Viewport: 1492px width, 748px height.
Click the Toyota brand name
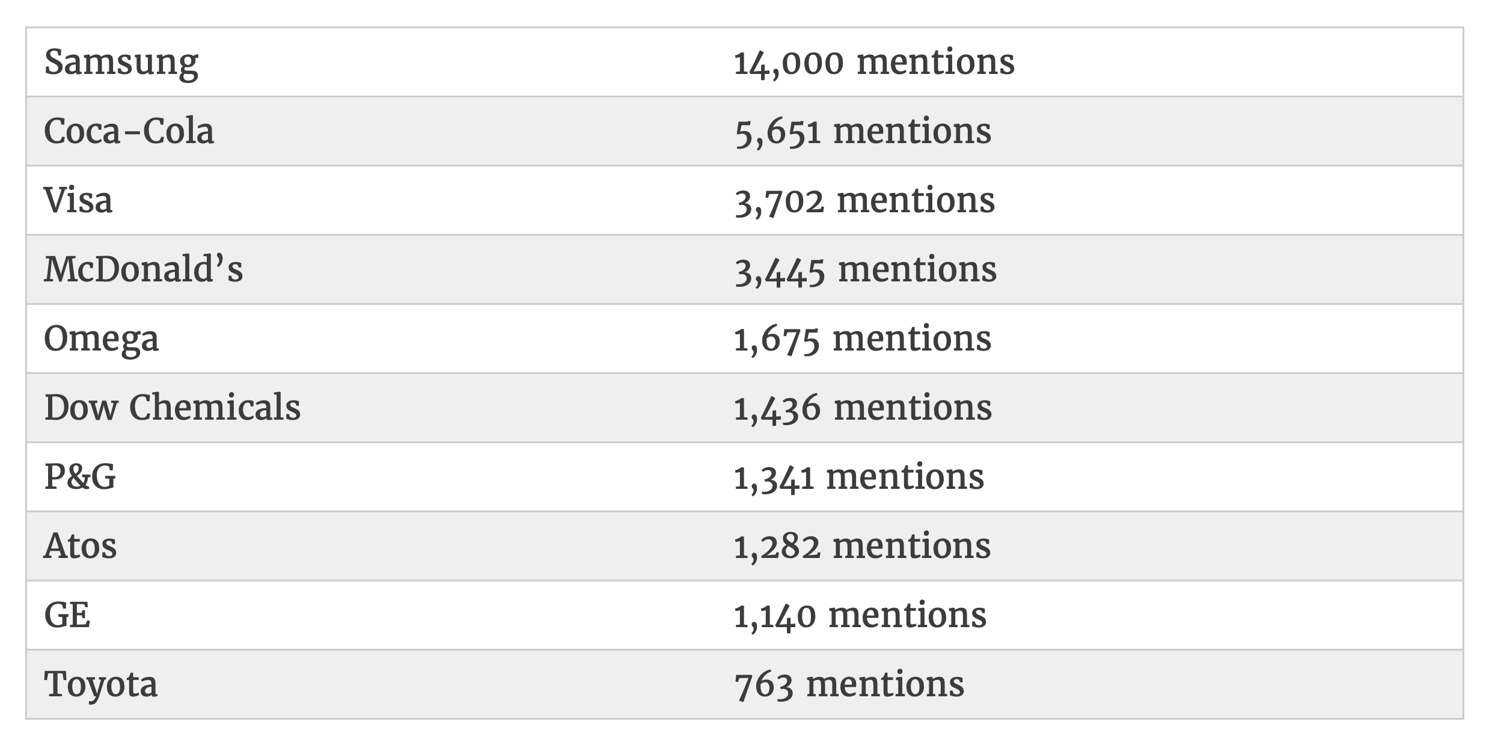(x=101, y=685)
